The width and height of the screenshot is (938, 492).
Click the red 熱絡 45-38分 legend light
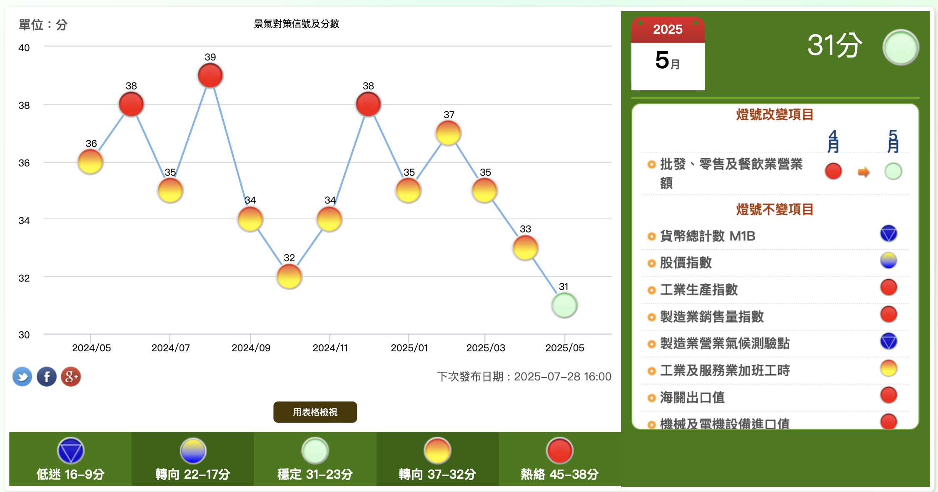tap(559, 451)
